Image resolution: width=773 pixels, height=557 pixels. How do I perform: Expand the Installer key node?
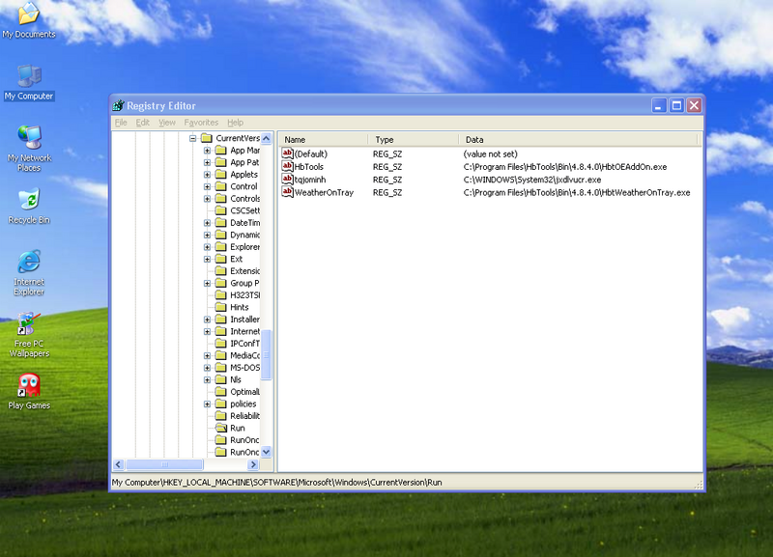tap(207, 320)
